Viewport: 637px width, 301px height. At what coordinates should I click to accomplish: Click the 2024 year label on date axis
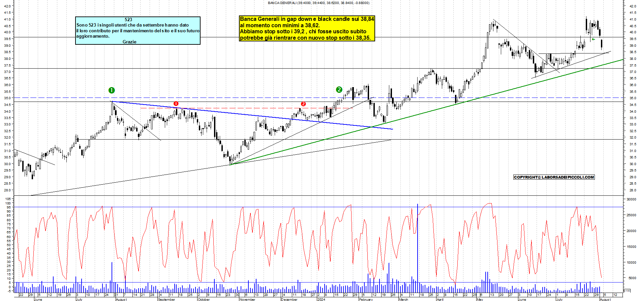[321, 299]
